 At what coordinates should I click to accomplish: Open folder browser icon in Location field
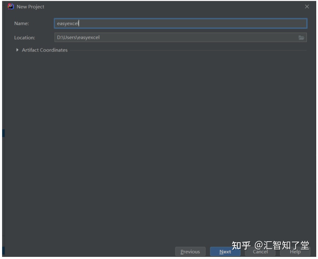coord(301,38)
